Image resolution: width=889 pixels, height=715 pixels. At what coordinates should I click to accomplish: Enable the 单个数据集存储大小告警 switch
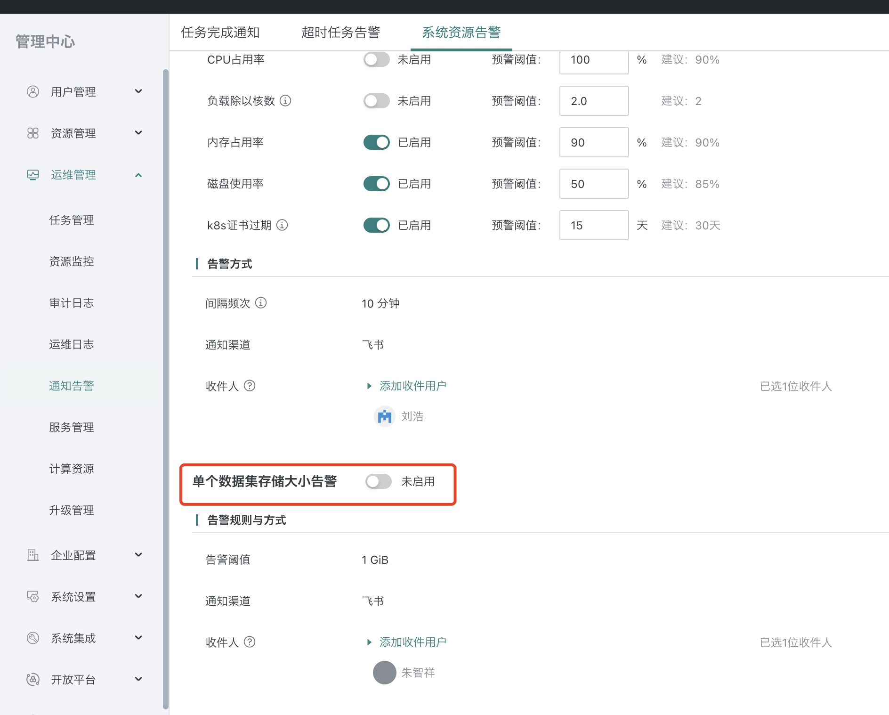click(379, 481)
